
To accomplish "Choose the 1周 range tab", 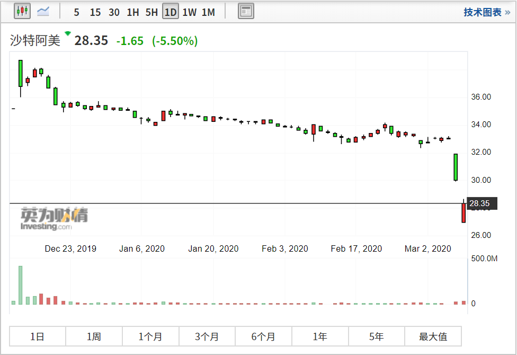I will 94,336.
